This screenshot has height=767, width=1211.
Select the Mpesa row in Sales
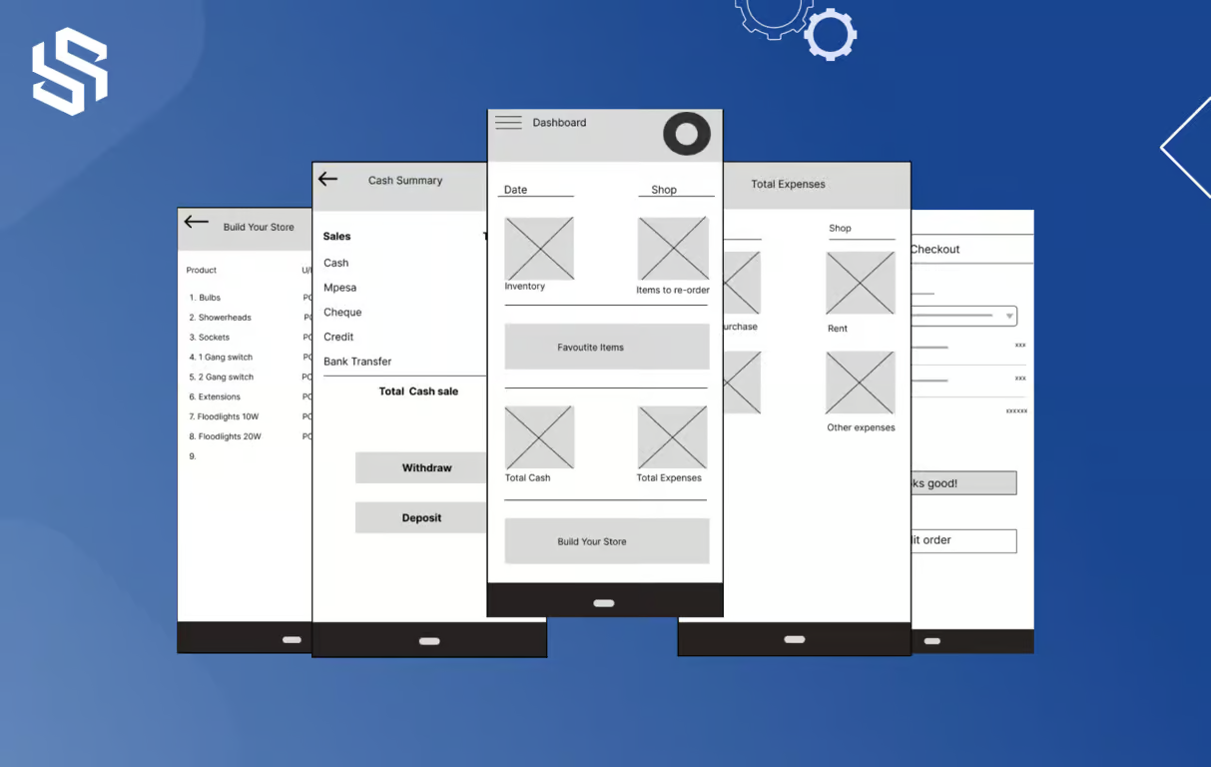tap(339, 288)
